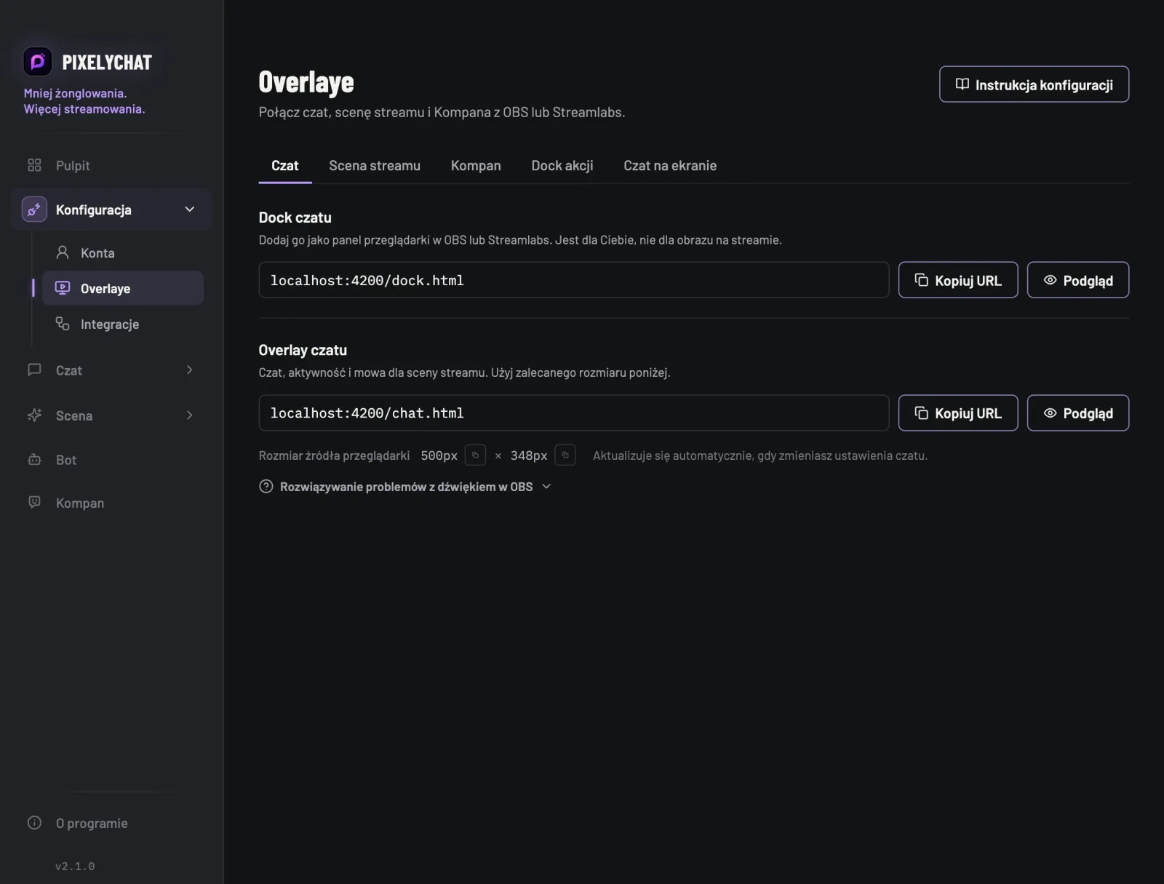The width and height of the screenshot is (1164, 884).
Task: Click the Overlaye page heading
Action: 306,82
